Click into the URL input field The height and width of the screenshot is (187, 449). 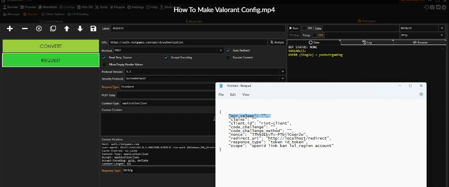[187, 42]
